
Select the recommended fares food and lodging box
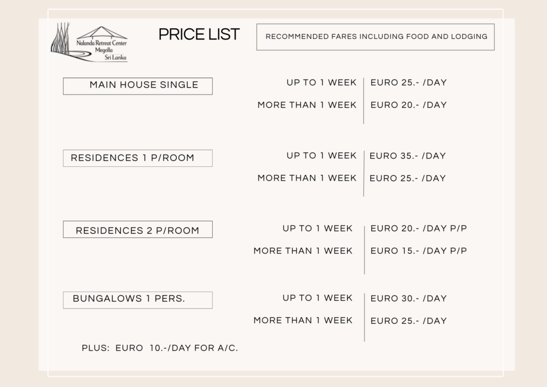pos(376,37)
